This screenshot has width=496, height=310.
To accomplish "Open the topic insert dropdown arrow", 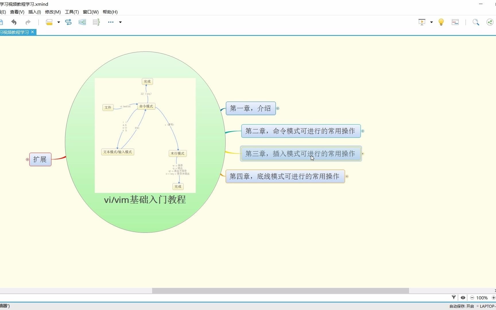I will tap(59, 22).
